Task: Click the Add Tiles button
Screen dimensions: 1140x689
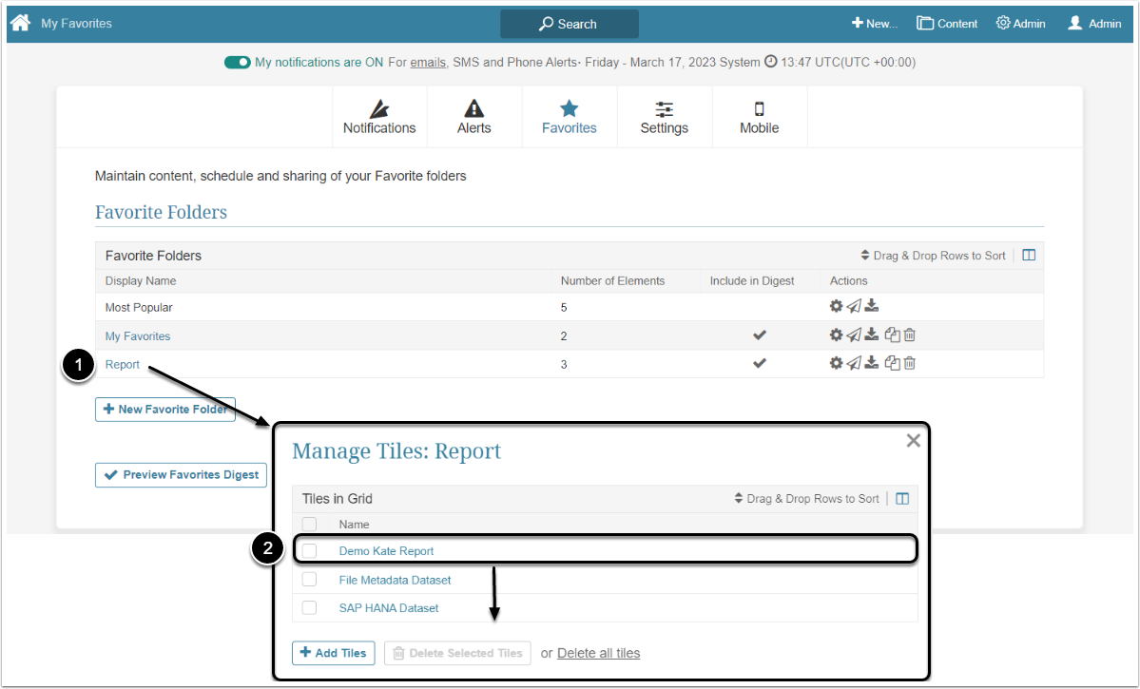Action: tap(334, 653)
